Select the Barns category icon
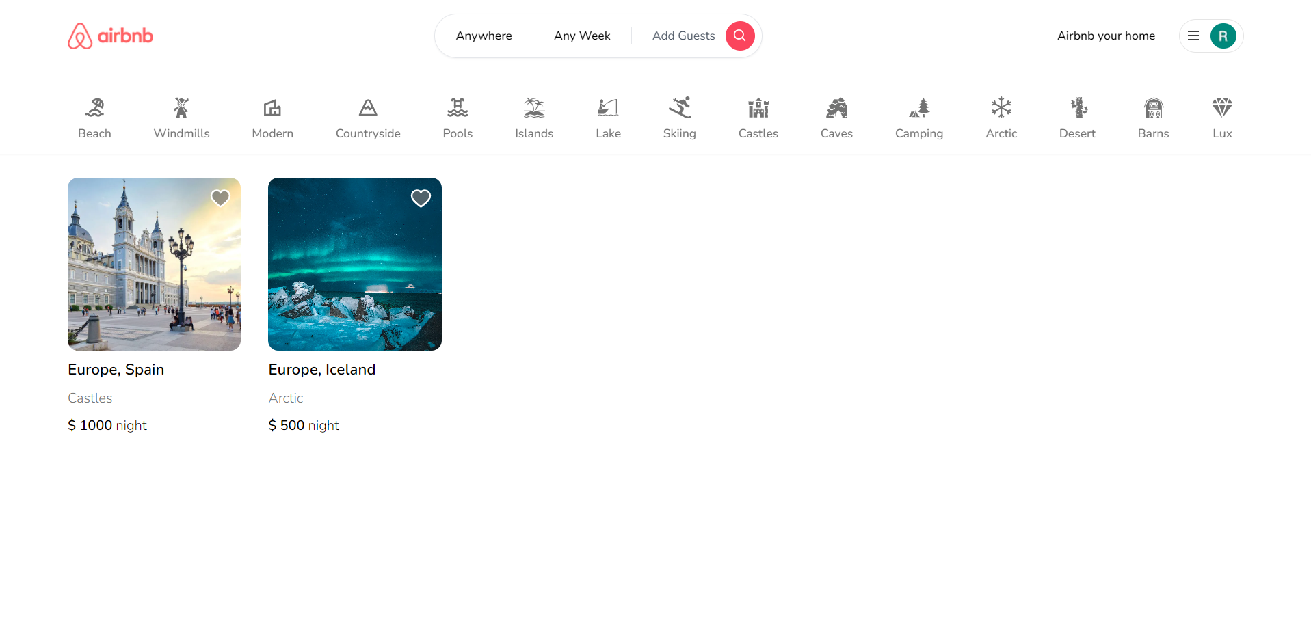The width and height of the screenshot is (1311, 637). 1154,107
